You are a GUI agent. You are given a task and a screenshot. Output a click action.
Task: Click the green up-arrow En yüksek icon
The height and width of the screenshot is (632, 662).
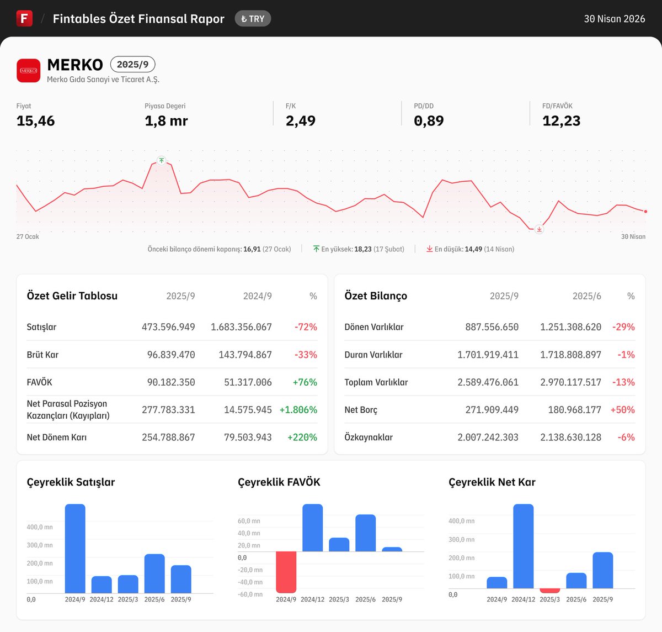coord(316,249)
